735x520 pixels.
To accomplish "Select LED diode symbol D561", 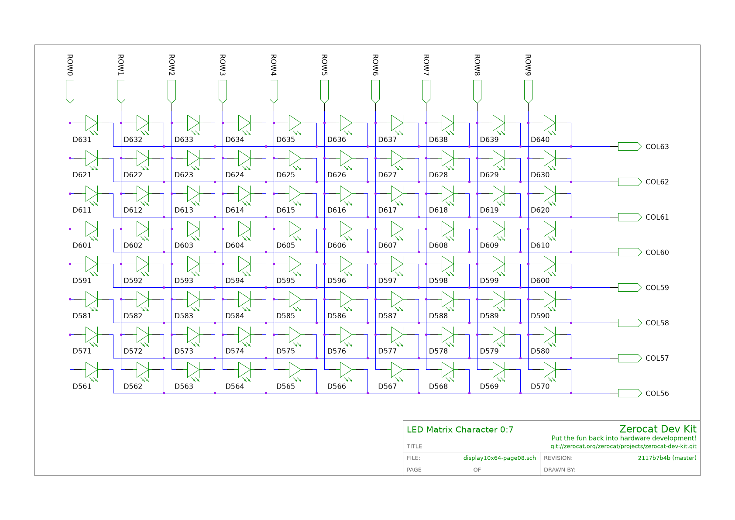I will click(92, 371).
